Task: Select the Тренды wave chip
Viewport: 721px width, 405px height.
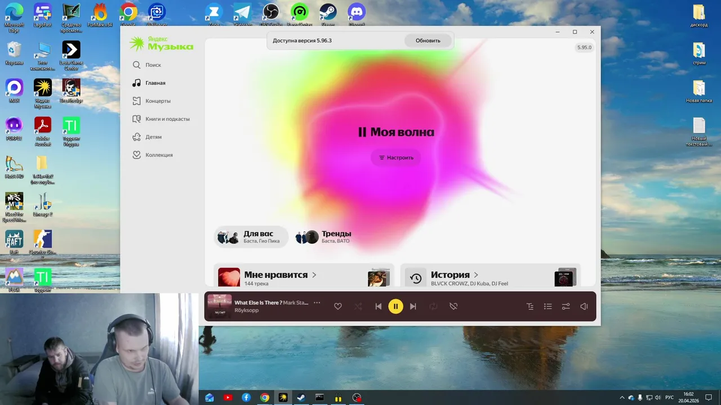Action: click(x=324, y=237)
